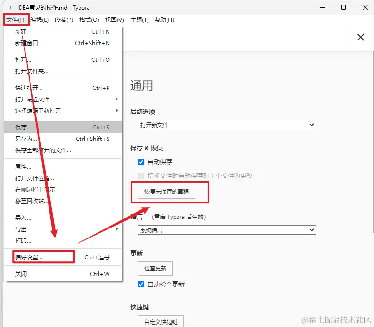Screen dimensions: 374x327
Task: Toggle 切换文件时自动保存对上个文件的更改 checkbox
Action: coord(141,176)
